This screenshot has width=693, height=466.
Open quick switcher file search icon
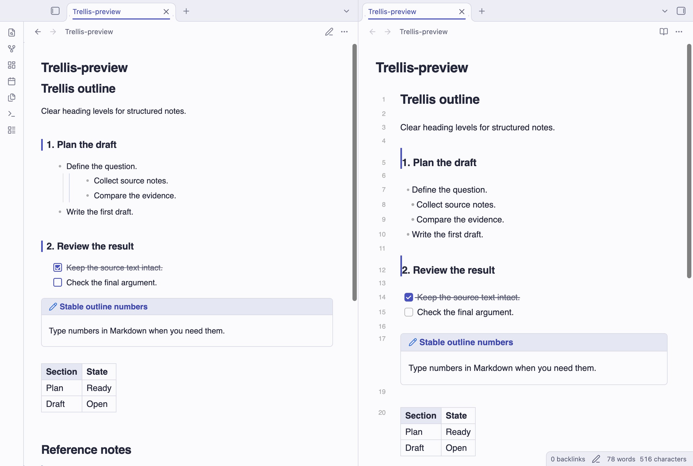point(12,33)
